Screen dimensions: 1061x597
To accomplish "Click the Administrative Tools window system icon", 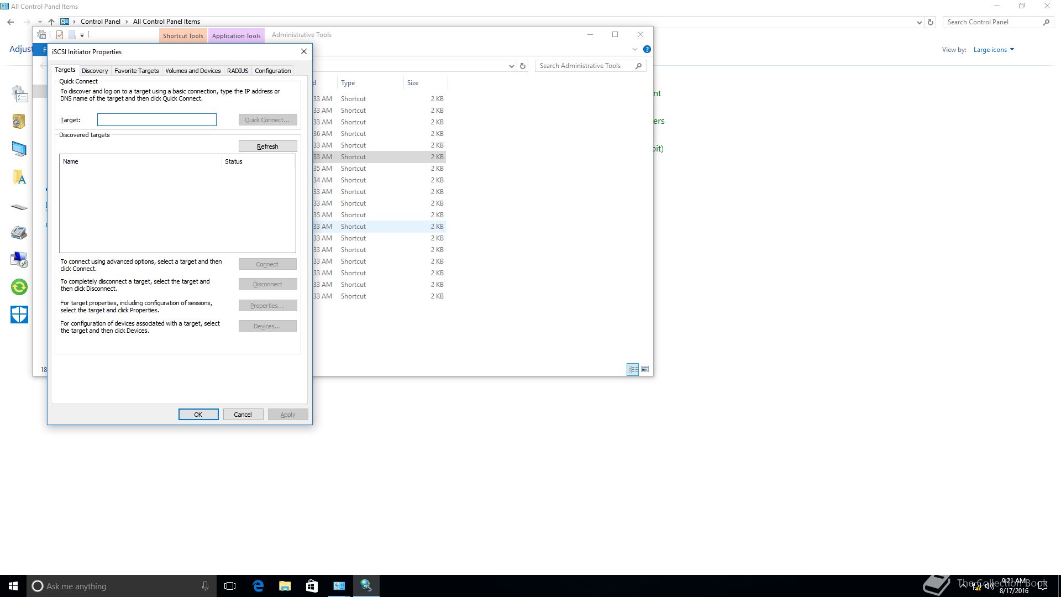I will tap(41, 35).
